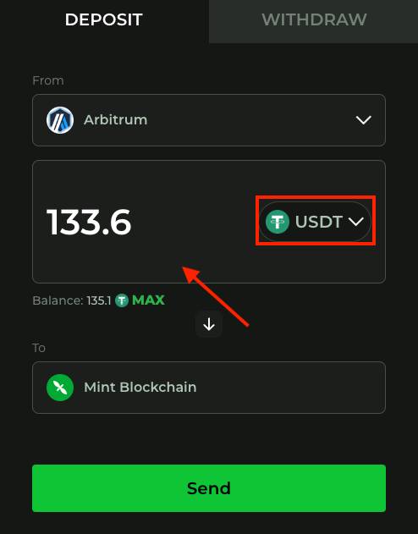Click the chevron next to USDT
This screenshot has height=534, width=418.
pyautogui.click(x=356, y=222)
